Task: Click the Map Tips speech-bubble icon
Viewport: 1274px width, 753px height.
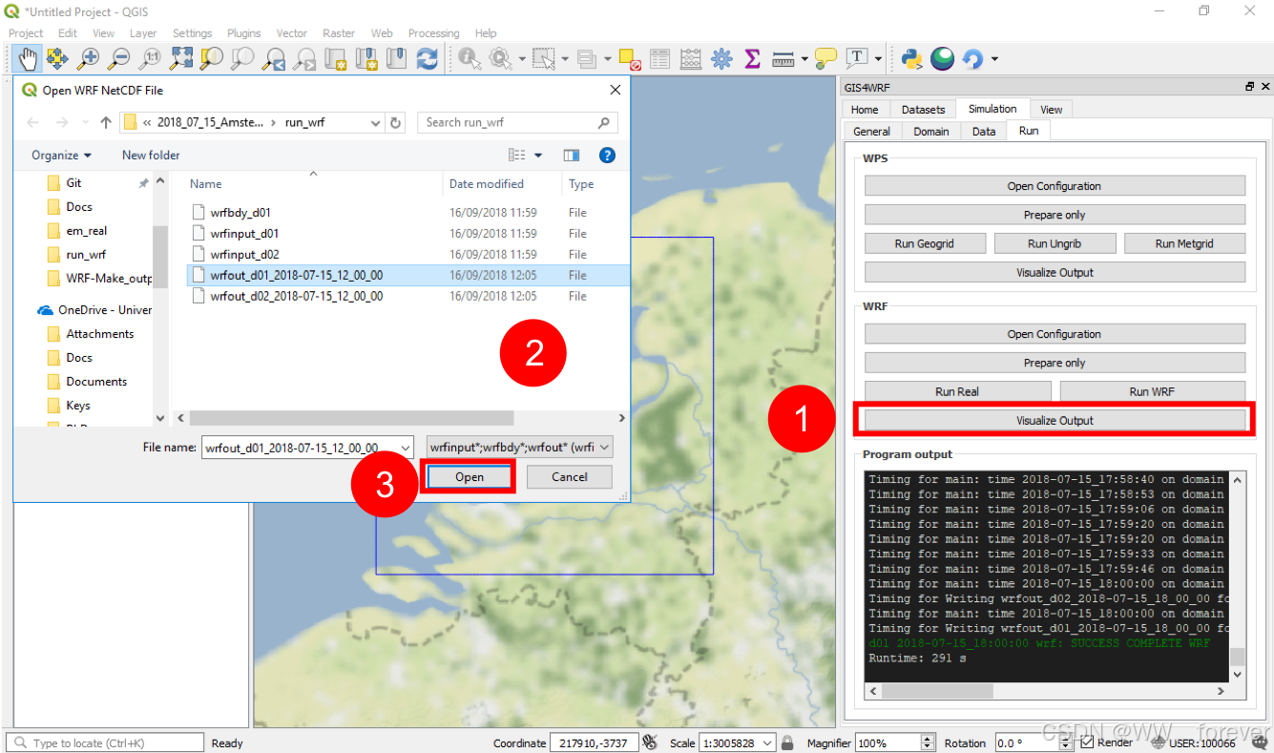Action: pyautogui.click(x=825, y=59)
